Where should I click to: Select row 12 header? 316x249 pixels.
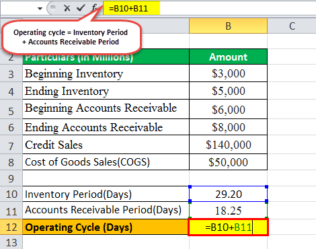click(x=11, y=227)
